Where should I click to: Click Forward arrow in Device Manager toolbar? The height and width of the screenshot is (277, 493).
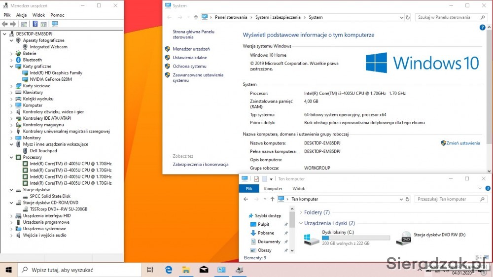(x=13, y=24)
